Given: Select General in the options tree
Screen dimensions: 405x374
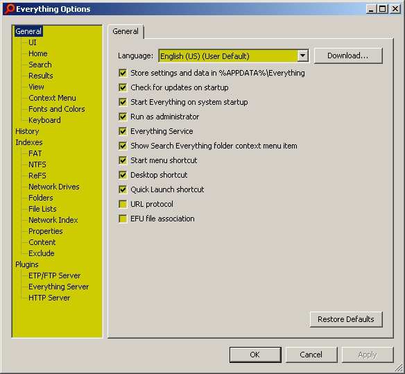Looking at the screenshot, I should point(28,31).
